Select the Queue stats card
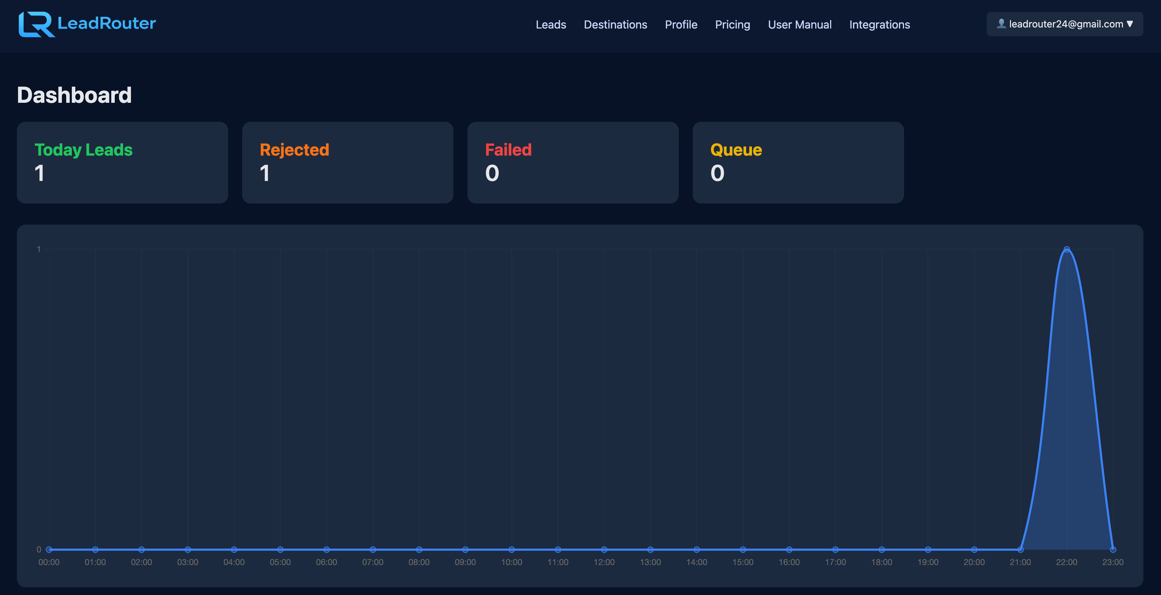 798,162
